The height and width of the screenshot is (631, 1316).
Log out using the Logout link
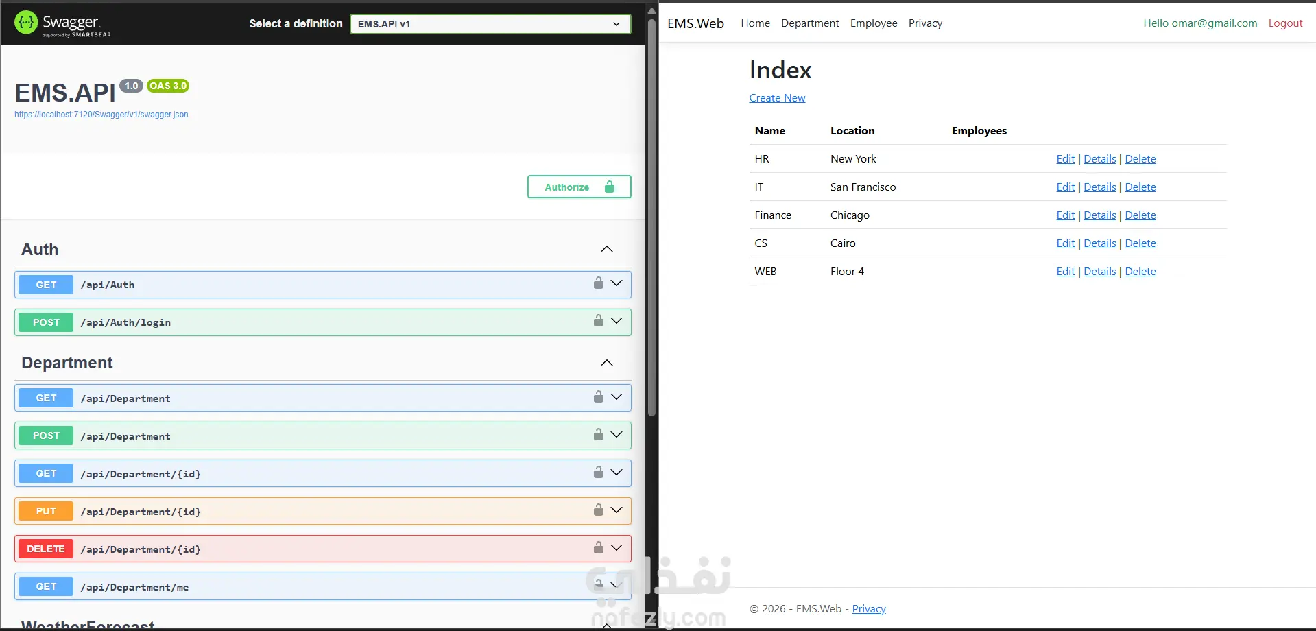1285,23
